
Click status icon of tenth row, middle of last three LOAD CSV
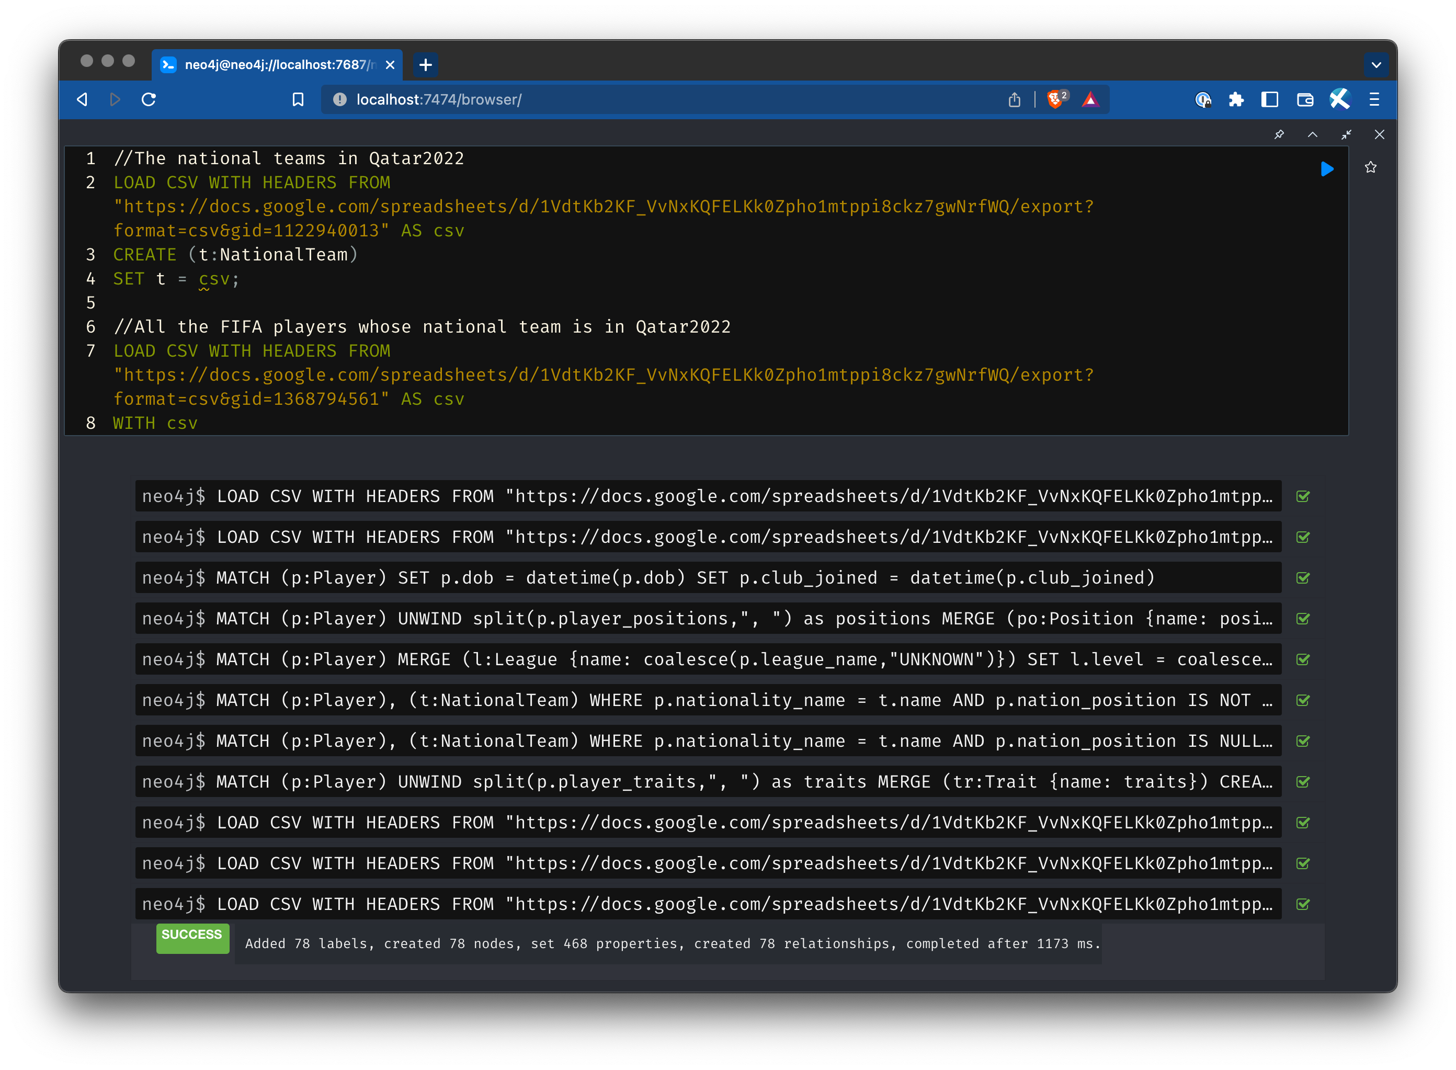tap(1303, 864)
